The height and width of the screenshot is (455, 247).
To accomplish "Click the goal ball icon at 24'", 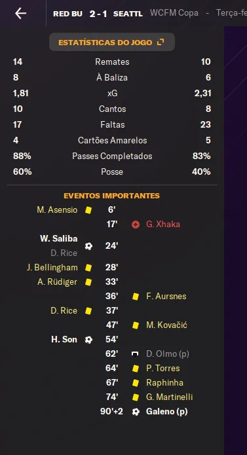I will click(x=88, y=246).
